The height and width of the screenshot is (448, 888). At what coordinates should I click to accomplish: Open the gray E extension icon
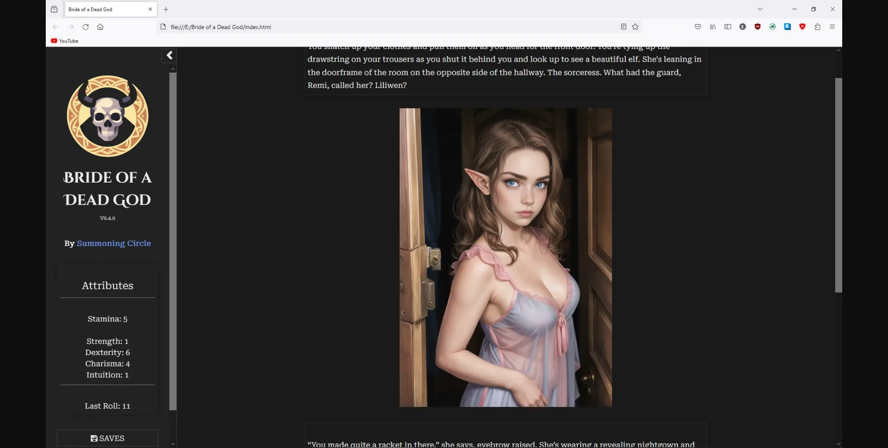click(x=743, y=26)
